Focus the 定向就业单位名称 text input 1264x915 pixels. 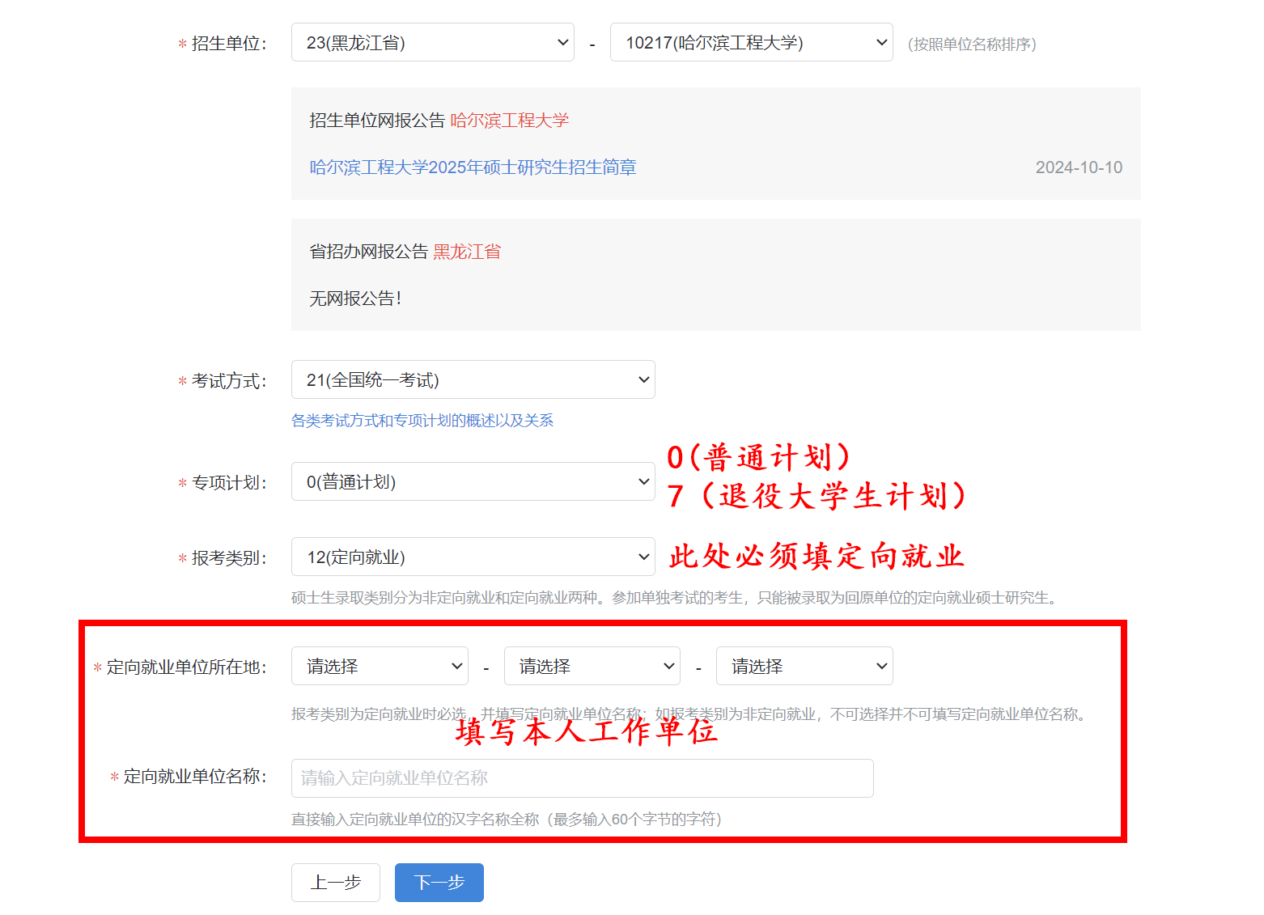click(582, 778)
